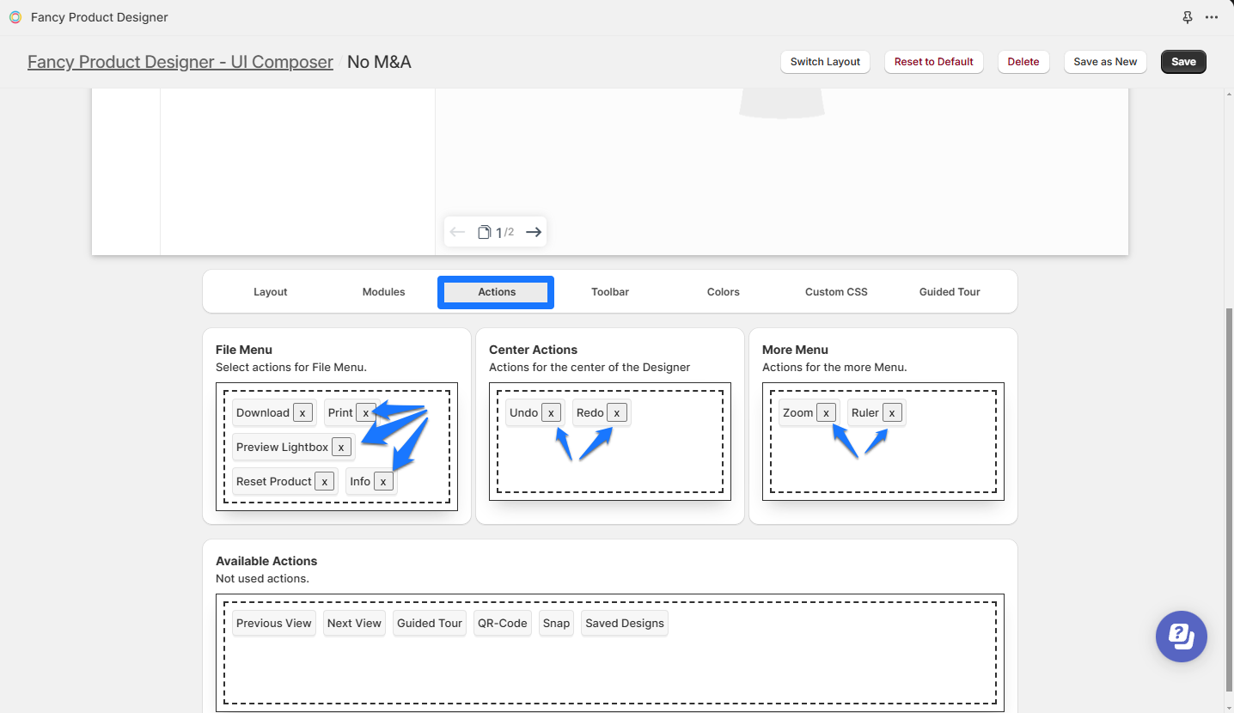Select the Actions tab
The image size is (1234, 713).
point(497,292)
